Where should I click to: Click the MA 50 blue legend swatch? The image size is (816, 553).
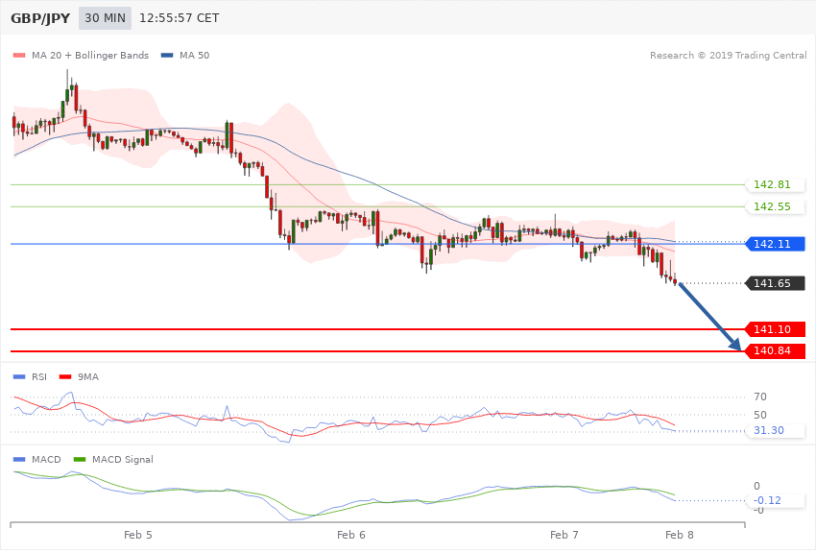tap(167, 55)
